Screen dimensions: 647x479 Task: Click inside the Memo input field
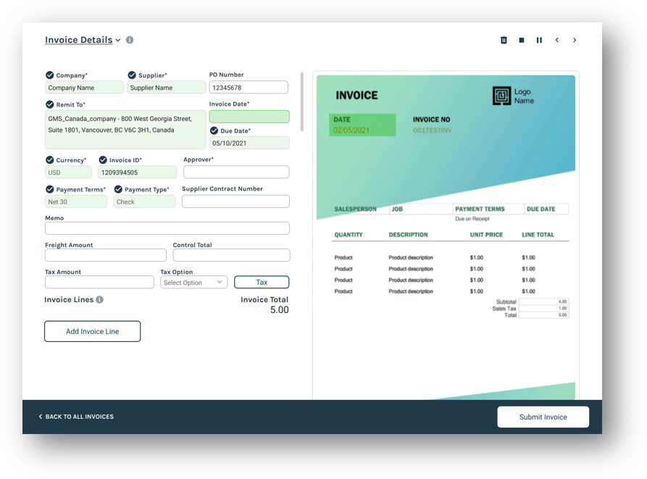point(167,228)
